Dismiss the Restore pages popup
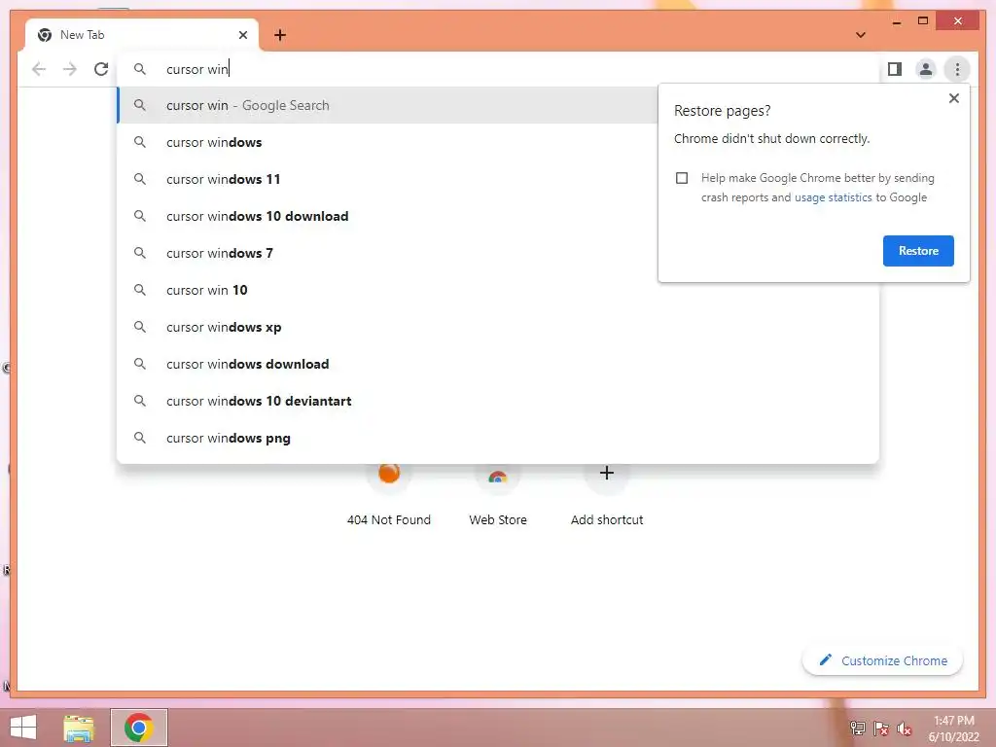996x747 pixels. coord(953,98)
